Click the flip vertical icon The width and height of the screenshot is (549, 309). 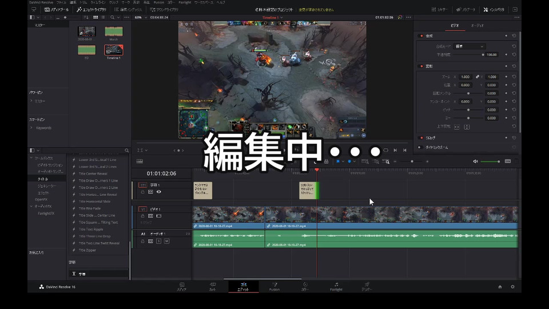(467, 127)
